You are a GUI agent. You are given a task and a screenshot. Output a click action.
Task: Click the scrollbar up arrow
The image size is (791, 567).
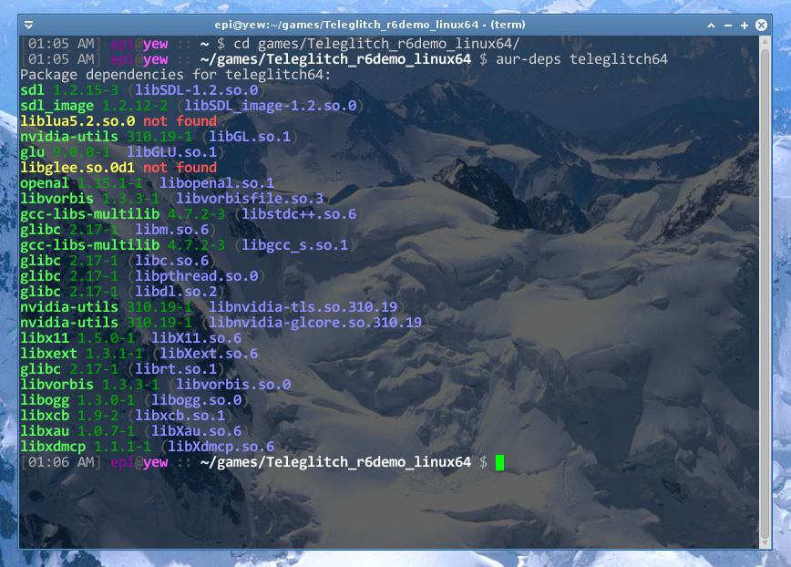coord(765,41)
